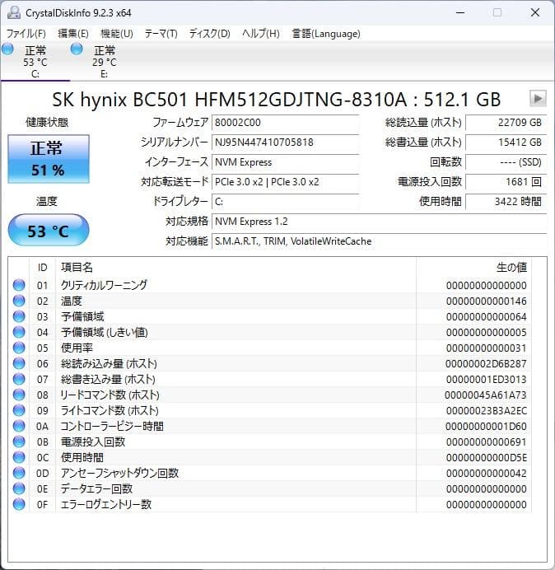Select the リードコマンド数 (ホスト) attribute name
Image resolution: width=555 pixels, height=570 pixels.
(x=110, y=395)
